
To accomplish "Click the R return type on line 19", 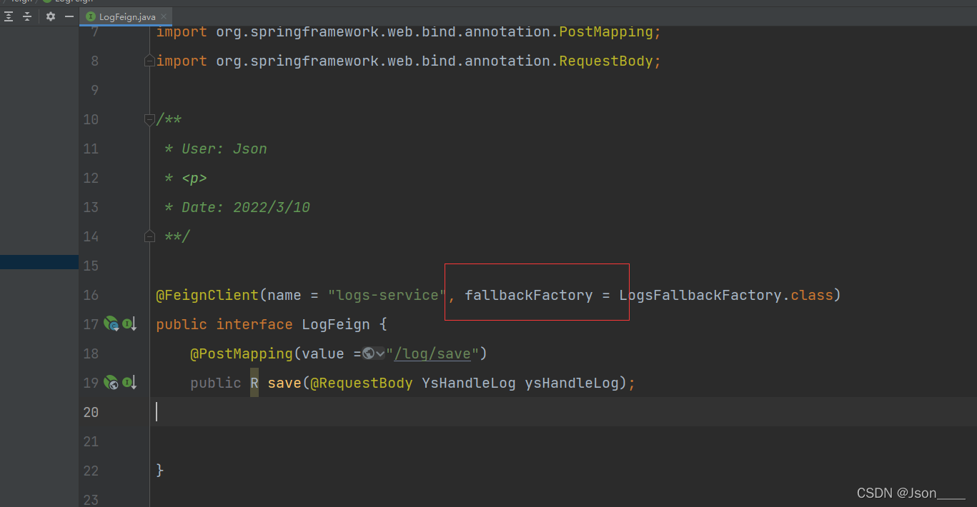I will [x=254, y=383].
